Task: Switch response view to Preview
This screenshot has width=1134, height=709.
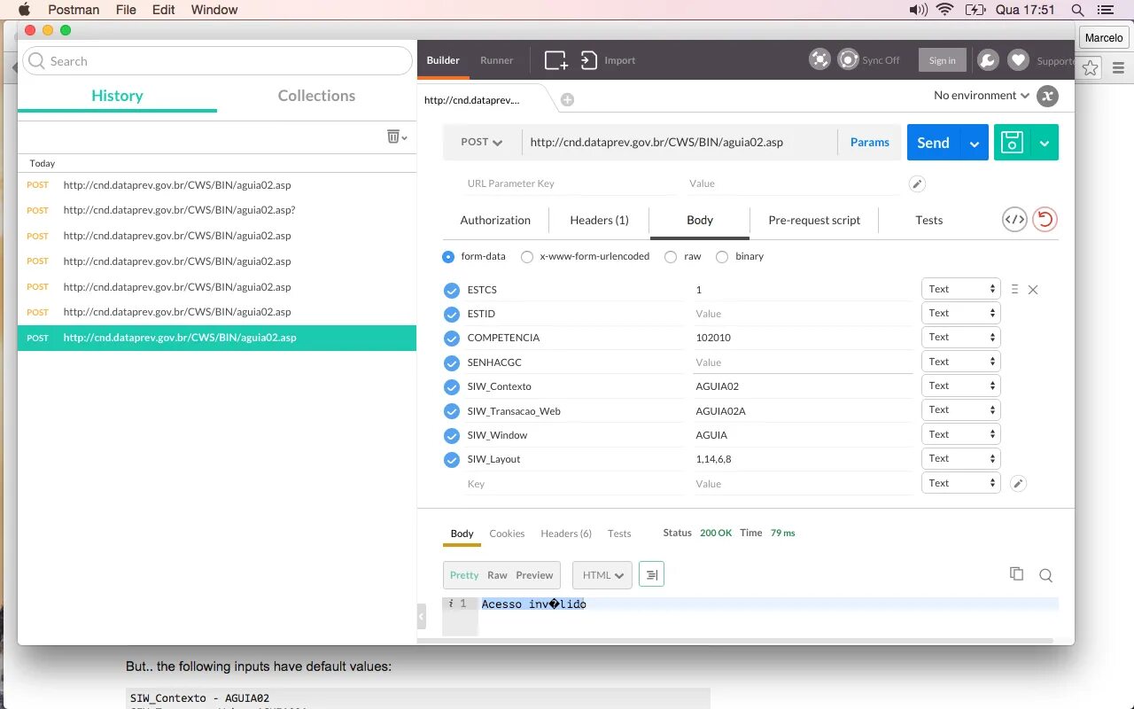Action: 534,575
